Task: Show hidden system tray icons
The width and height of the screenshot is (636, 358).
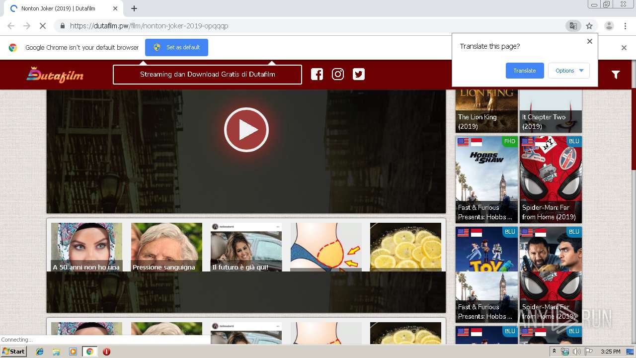Action: coord(555,352)
